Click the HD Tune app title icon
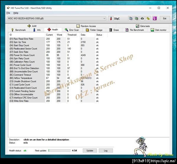Viewport: 177px width, 164px height. click(x=8, y=8)
